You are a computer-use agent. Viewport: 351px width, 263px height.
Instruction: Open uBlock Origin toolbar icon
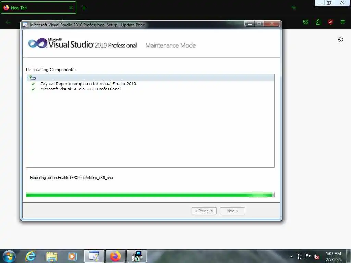click(330, 22)
